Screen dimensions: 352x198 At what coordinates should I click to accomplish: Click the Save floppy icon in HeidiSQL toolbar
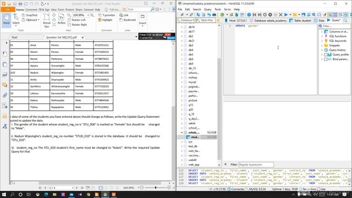tap(303, 15)
